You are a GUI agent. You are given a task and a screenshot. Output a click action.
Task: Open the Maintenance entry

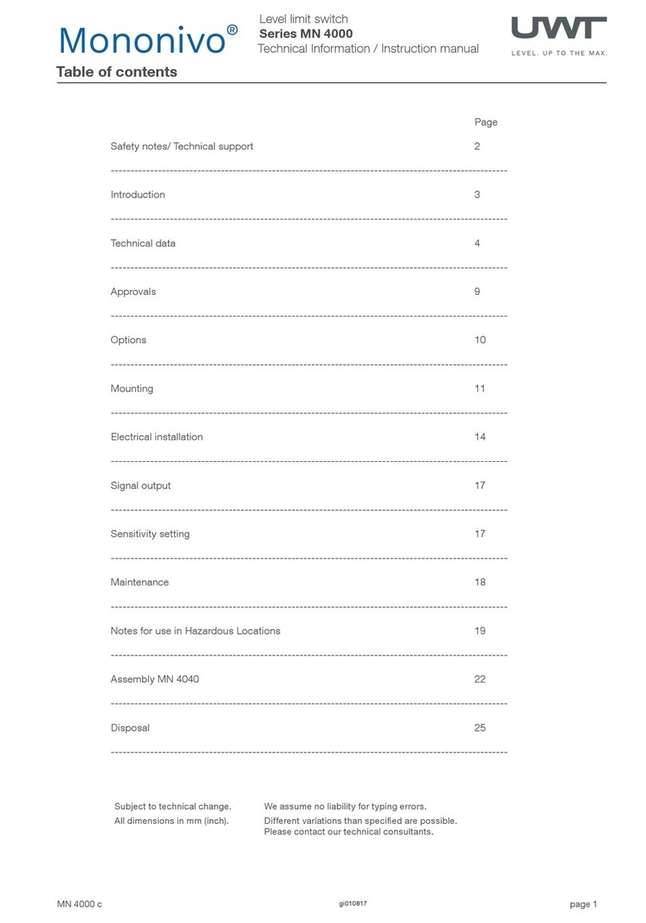[x=140, y=583]
